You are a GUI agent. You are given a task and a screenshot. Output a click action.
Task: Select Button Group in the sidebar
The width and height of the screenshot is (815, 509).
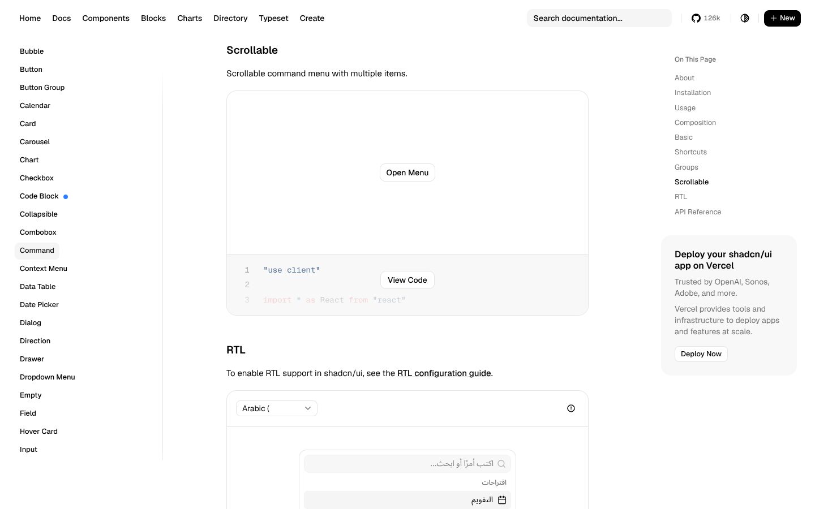click(x=42, y=88)
